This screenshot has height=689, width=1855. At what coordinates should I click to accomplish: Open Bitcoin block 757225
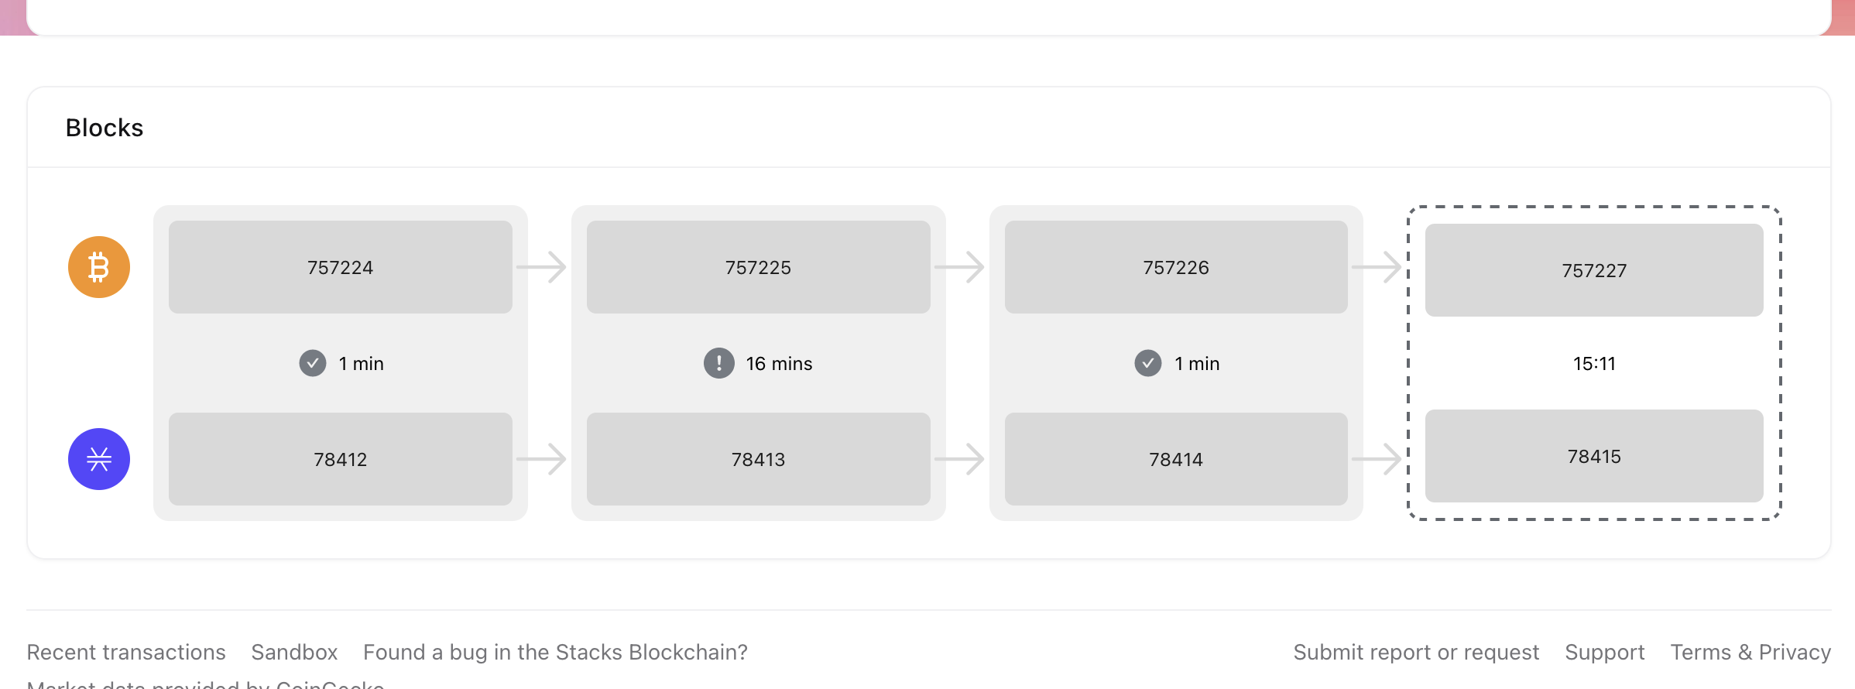[758, 266]
